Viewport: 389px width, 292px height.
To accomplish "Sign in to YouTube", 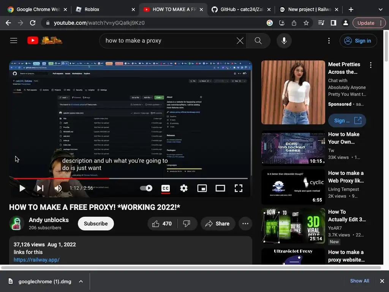I will pos(358,41).
